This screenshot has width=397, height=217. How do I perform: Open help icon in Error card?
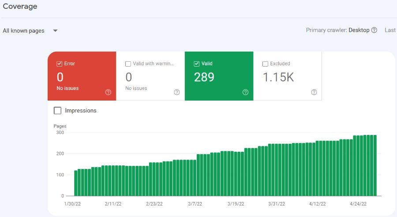click(x=108, y=92)
